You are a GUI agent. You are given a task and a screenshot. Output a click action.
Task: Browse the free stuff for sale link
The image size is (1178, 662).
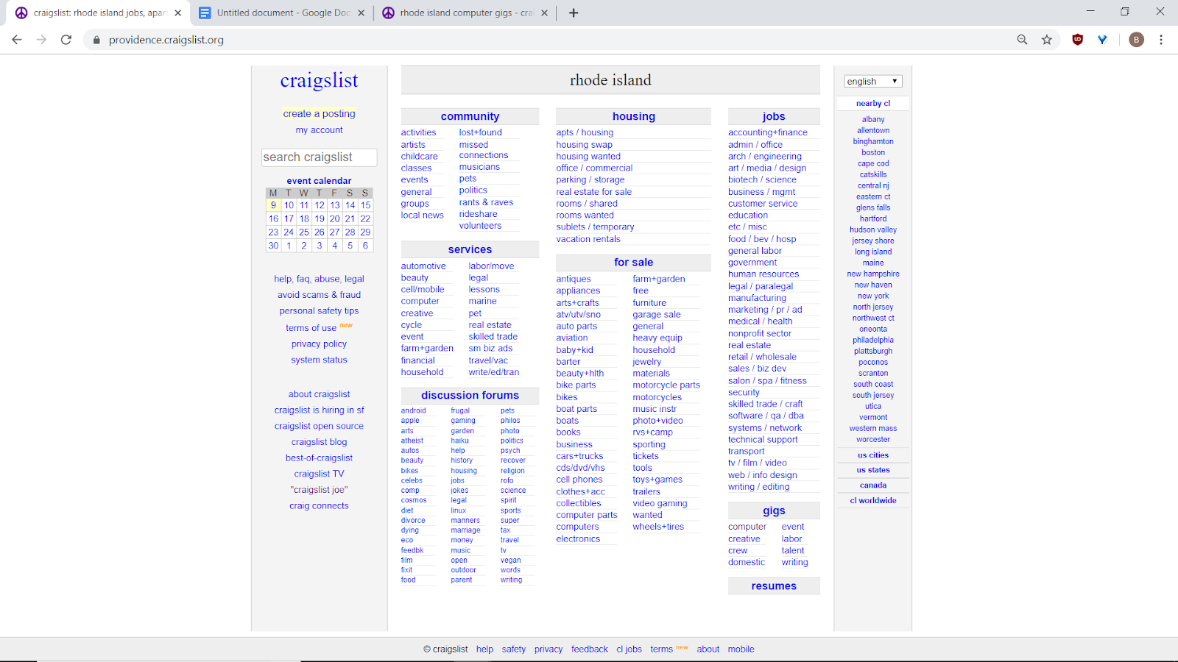tap(641, 291)
